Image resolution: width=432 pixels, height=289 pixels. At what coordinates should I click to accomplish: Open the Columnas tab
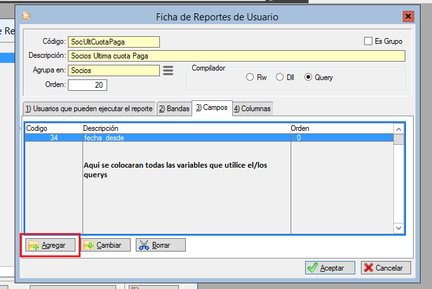252,109
